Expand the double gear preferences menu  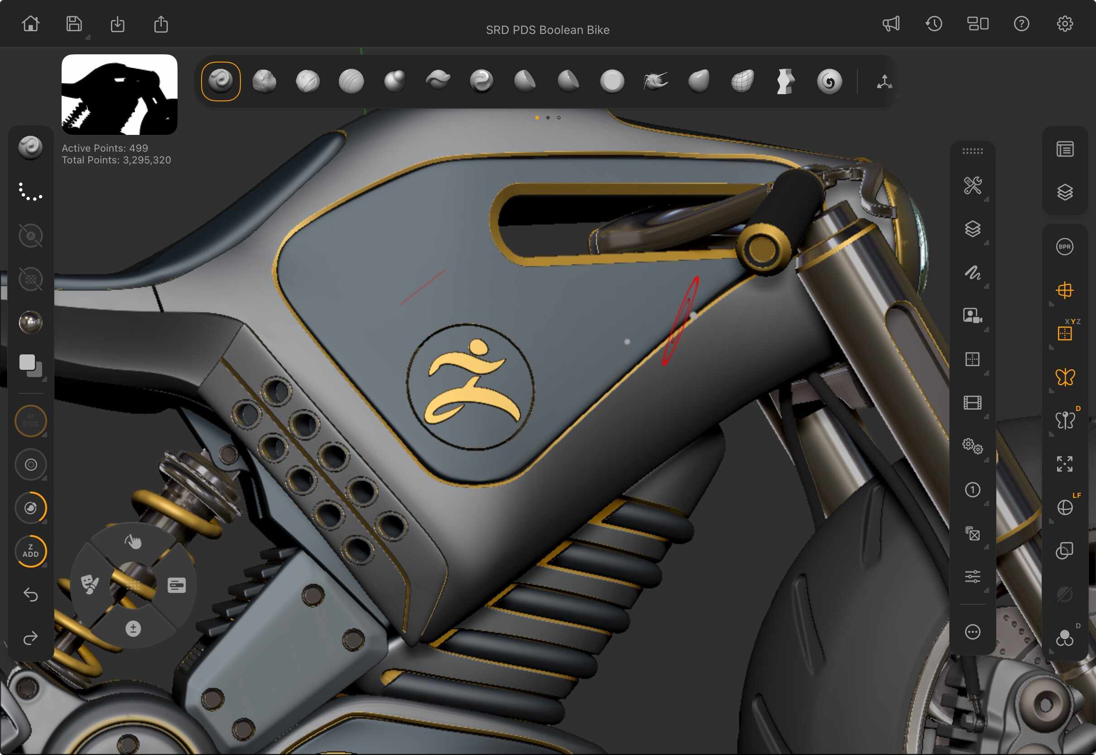[972, 445]
